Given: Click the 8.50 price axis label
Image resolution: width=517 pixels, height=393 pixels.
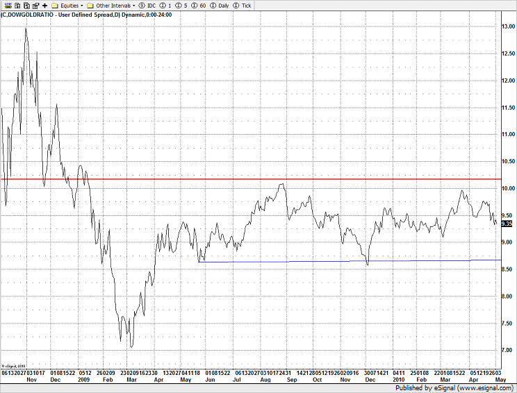Looking at the screenshot, I should tap(507, 269).
